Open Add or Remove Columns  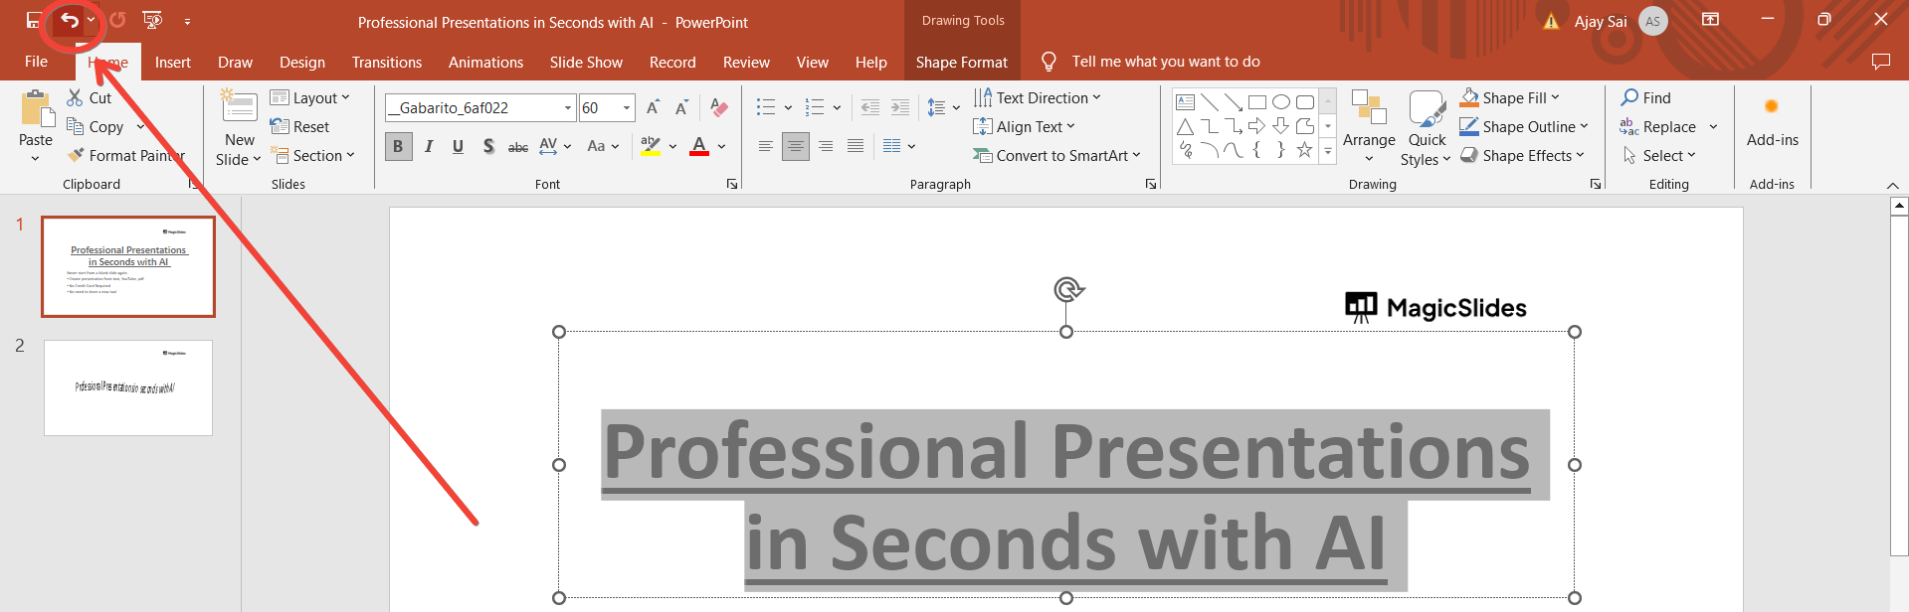899,146
